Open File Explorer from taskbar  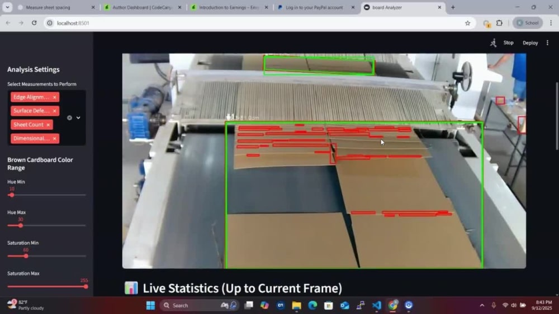297,305
